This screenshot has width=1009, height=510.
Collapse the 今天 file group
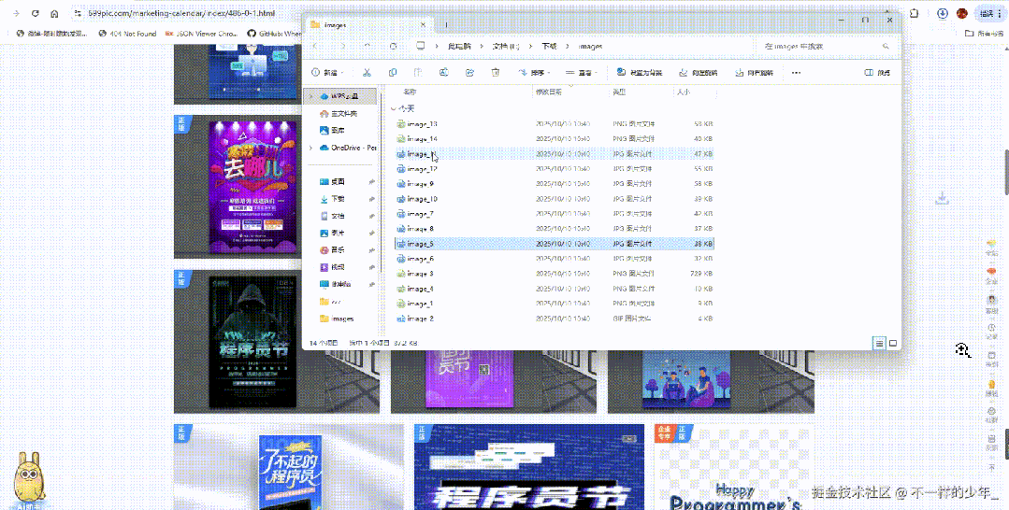pos(393,108)
